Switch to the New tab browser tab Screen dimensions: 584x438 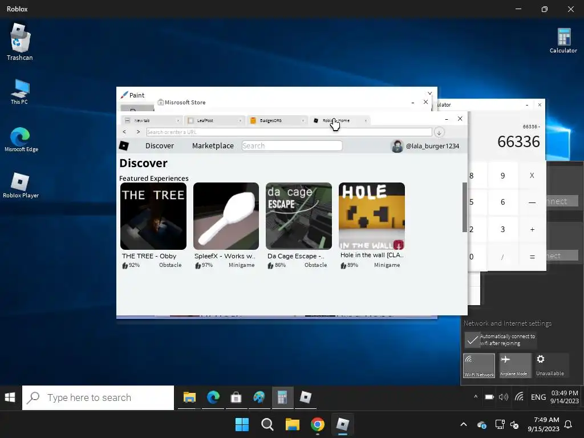tap(152, 121)
